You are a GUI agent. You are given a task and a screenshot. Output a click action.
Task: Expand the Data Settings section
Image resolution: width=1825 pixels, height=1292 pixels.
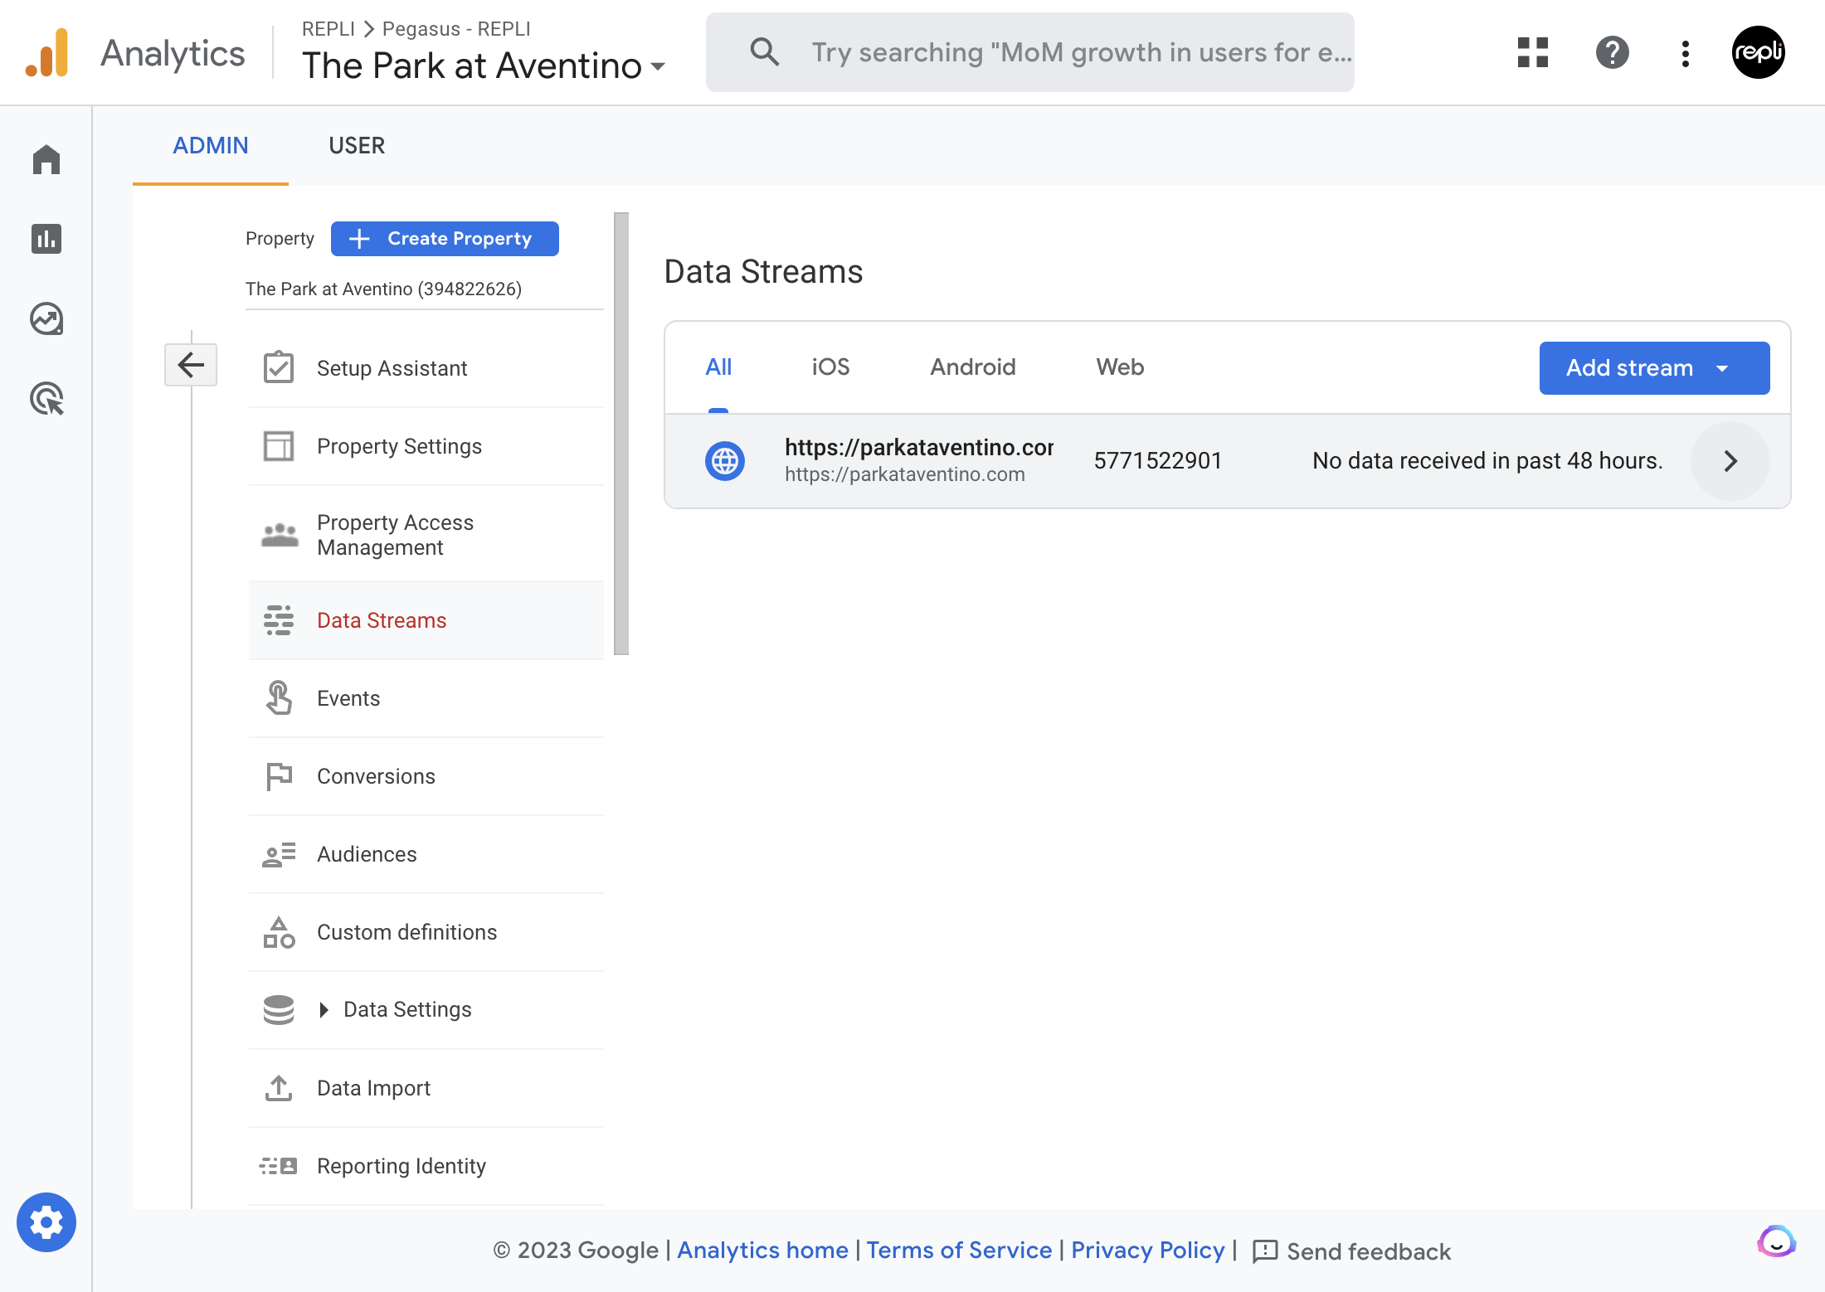tap(426, 1010)
